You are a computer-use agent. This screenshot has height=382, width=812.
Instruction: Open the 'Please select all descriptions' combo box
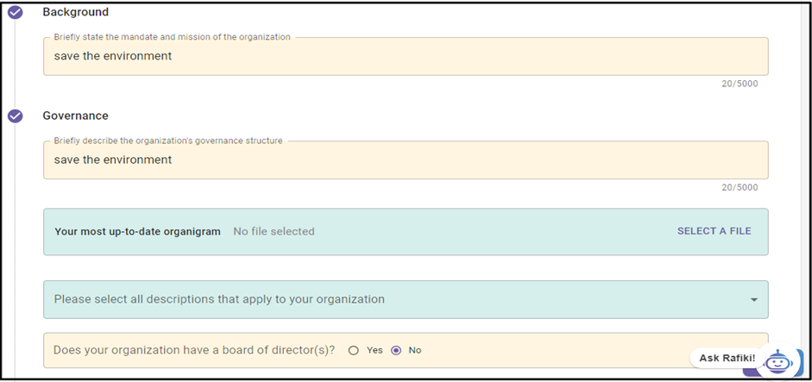coord(406,300)
